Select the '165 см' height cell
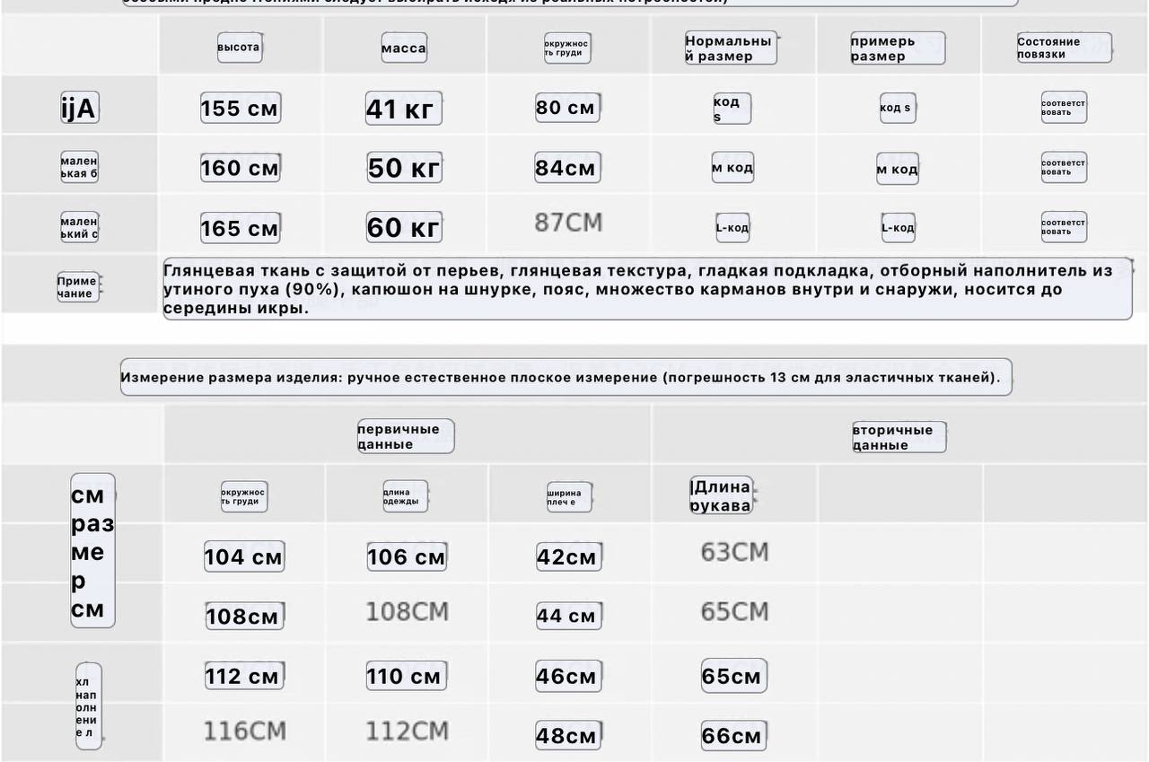Viewport: 1149px width, 762px height. tap(241, 228)
